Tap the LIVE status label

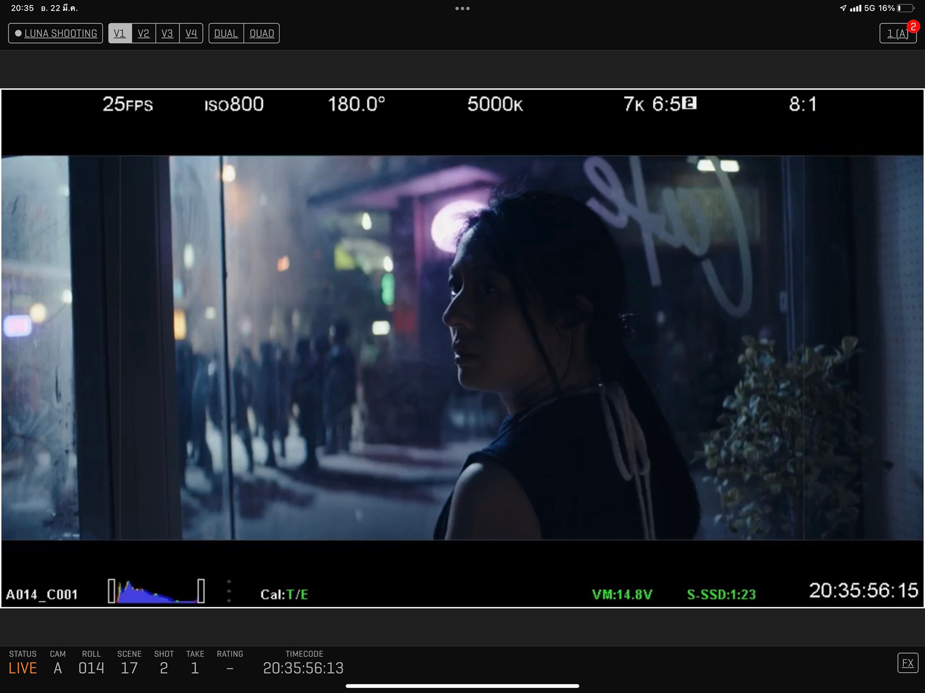point(23,668)
